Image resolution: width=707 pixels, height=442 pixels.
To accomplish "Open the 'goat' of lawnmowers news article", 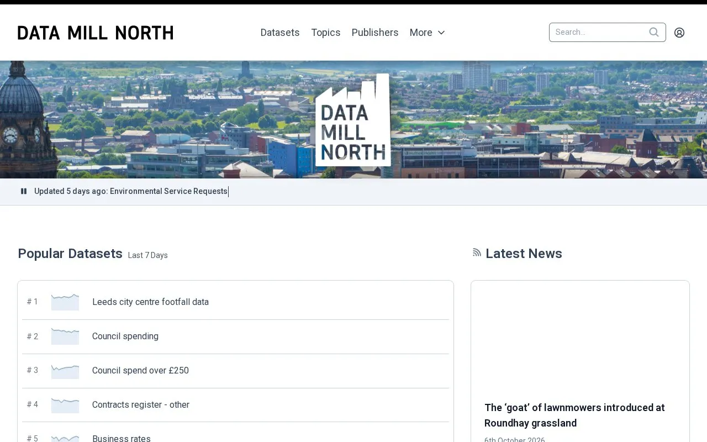I will (574, 415).
